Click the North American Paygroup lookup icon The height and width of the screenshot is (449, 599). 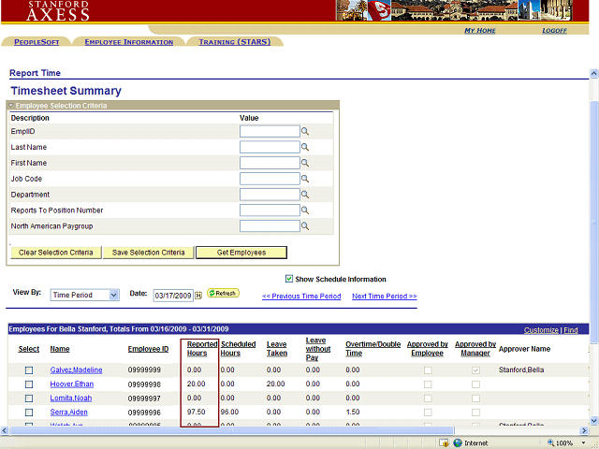pos(305,227)
